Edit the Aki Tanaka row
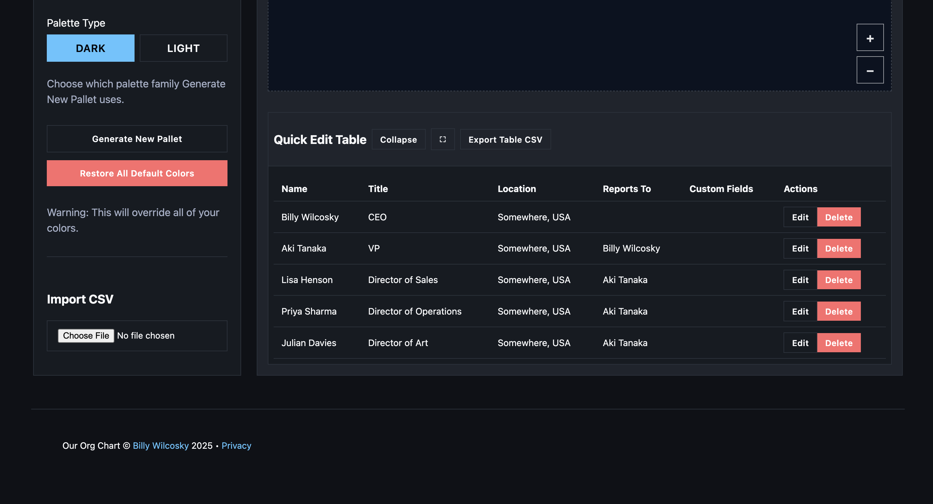The image size is (933, 504). tap(800, 248)
